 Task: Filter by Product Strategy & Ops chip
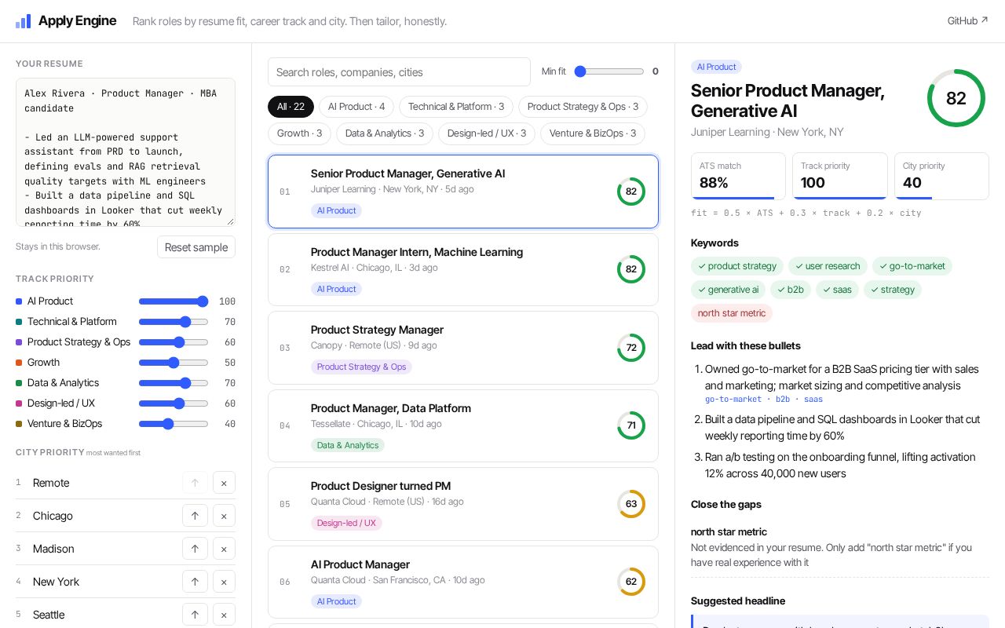[x=583, y=107]
